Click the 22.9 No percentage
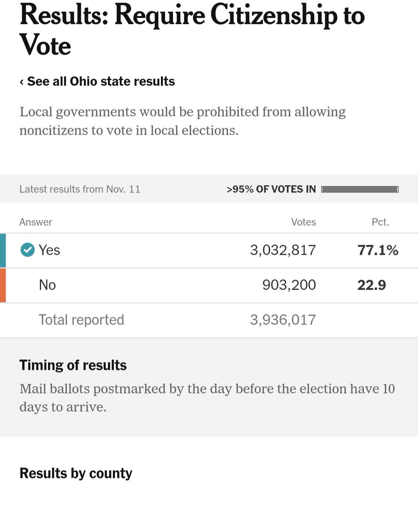The image size is (418, 521). (372, 285)
